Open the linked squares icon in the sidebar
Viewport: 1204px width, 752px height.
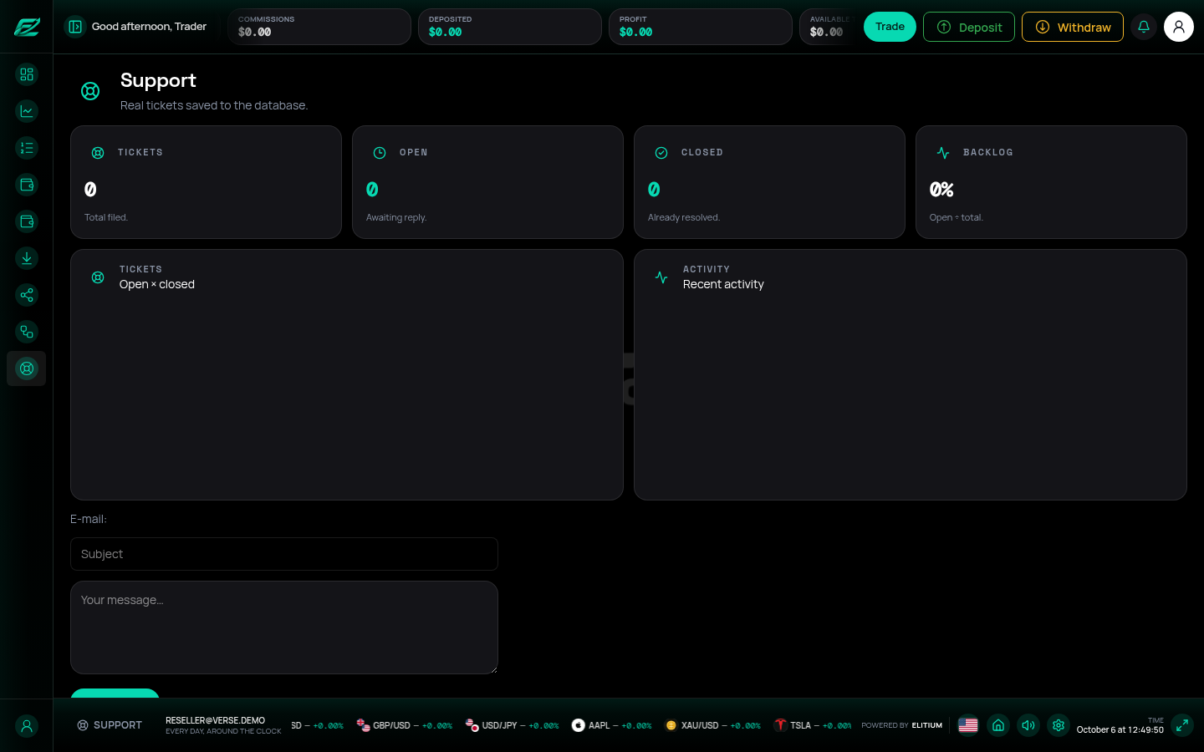(27, 332)
